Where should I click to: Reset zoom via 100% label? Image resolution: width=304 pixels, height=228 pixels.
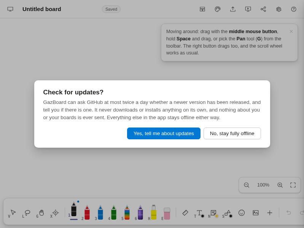tap(263, 185)
